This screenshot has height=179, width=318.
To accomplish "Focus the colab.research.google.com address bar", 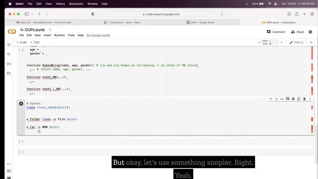I will (161, 14).
